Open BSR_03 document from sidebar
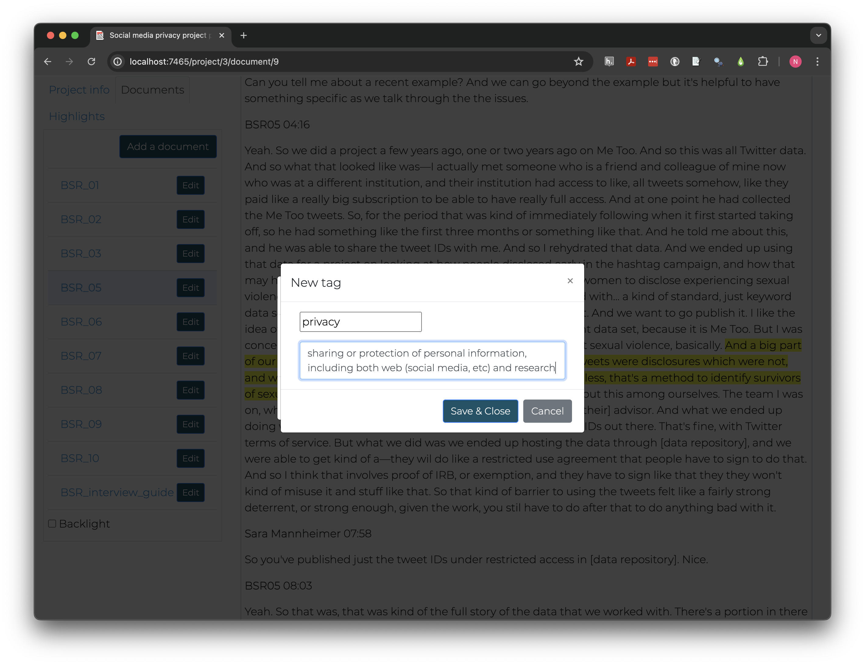The width and height of the screenshot is (865, 665). tap(80, 253)
